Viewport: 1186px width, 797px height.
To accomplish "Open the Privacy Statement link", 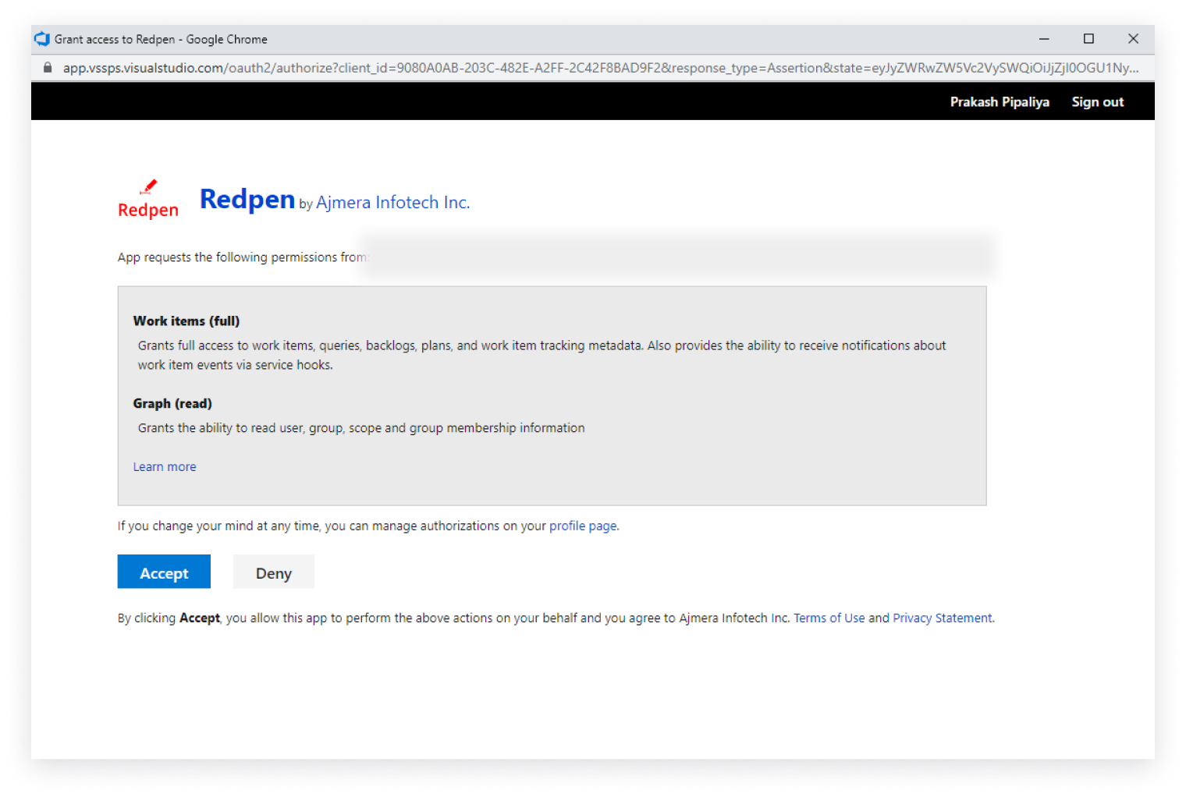I will pyautogui.click(x=943, y=618).
